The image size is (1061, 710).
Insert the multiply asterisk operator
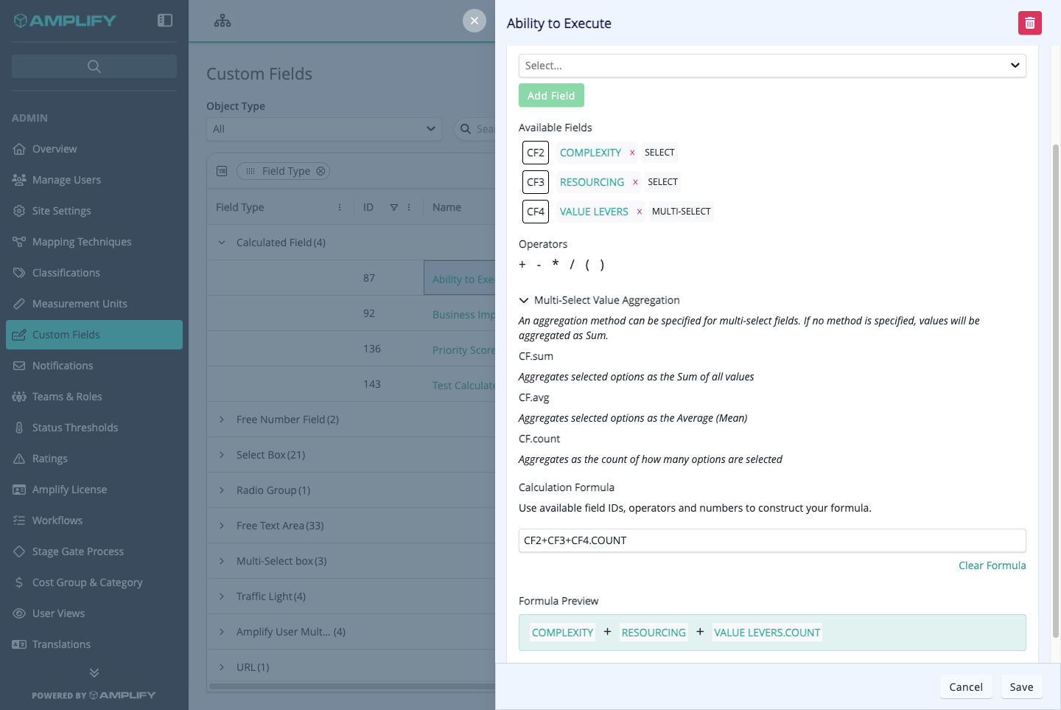pos(556,264)
